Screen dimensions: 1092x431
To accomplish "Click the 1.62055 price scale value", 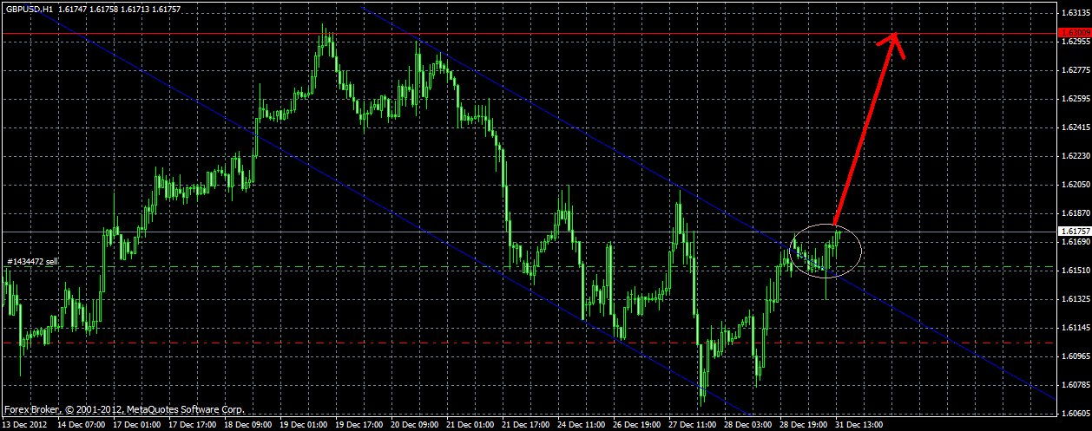I will pos(1075,184).
